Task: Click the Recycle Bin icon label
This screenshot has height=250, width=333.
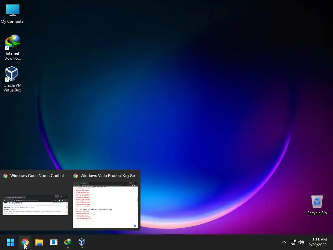Action: [x=317, y=213]
